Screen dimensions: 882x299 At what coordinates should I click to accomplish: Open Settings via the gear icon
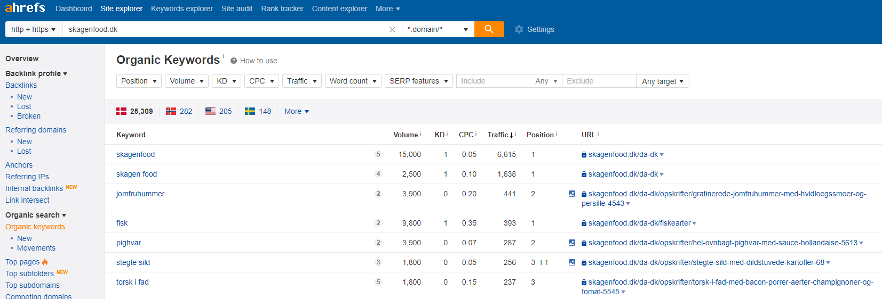tap(519, 29)
